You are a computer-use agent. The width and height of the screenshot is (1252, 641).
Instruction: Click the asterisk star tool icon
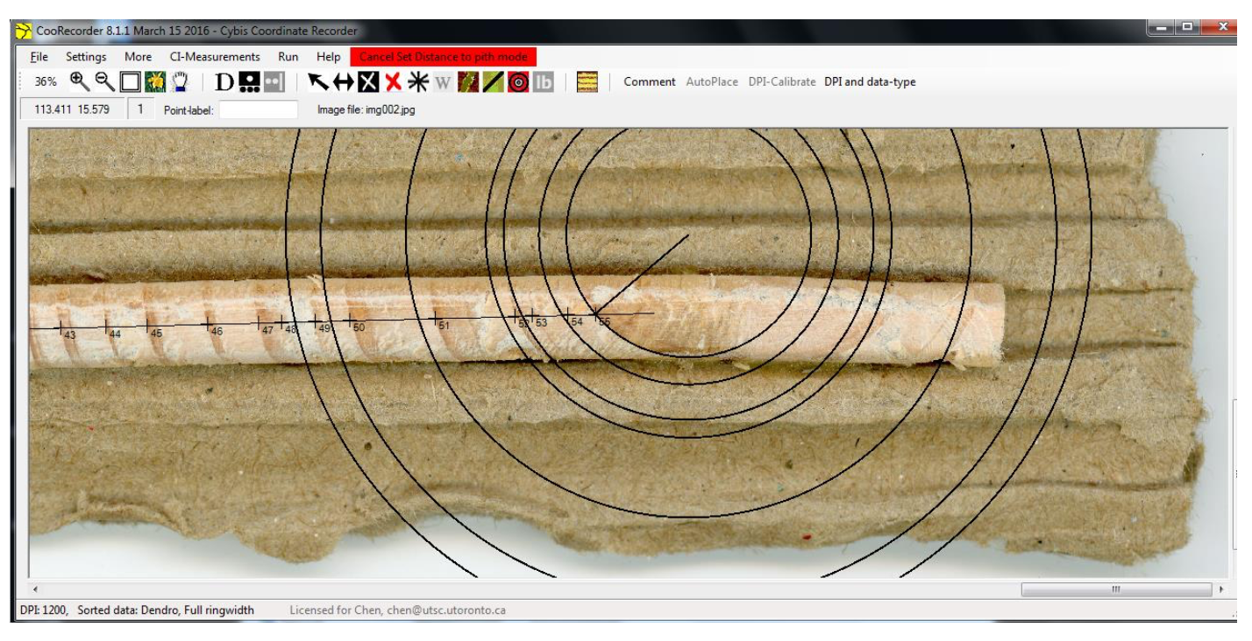(x=416, y=82)
